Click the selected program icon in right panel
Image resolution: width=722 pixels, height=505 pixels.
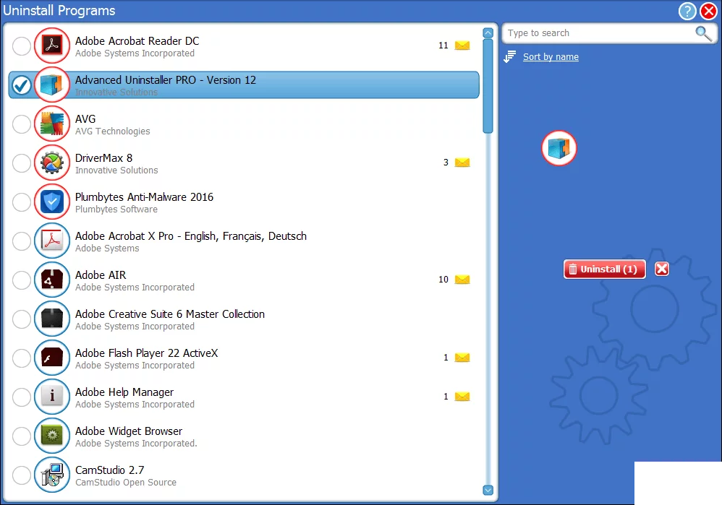tap(559, 148)
